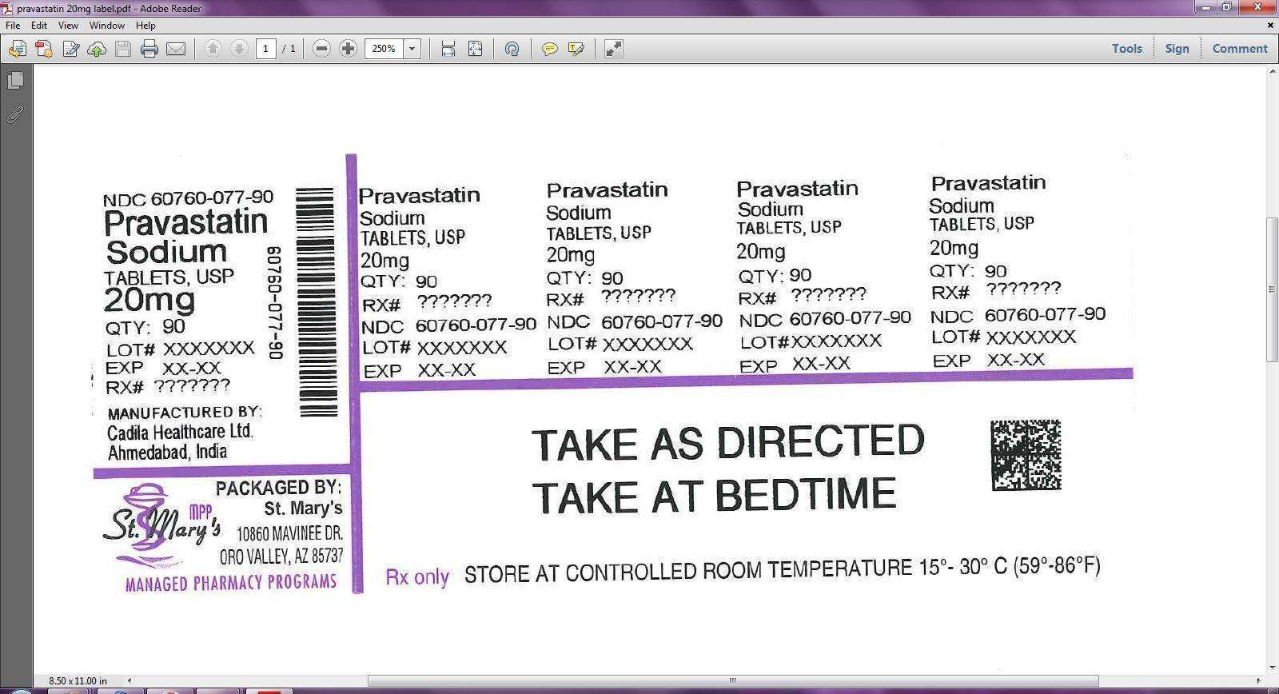The image size is (1279, 694).
Task: Click the 250% zoom value field
Action: 384,49
